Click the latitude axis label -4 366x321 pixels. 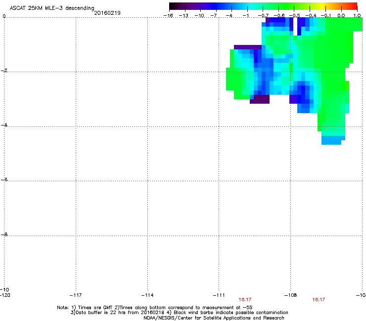4,125
